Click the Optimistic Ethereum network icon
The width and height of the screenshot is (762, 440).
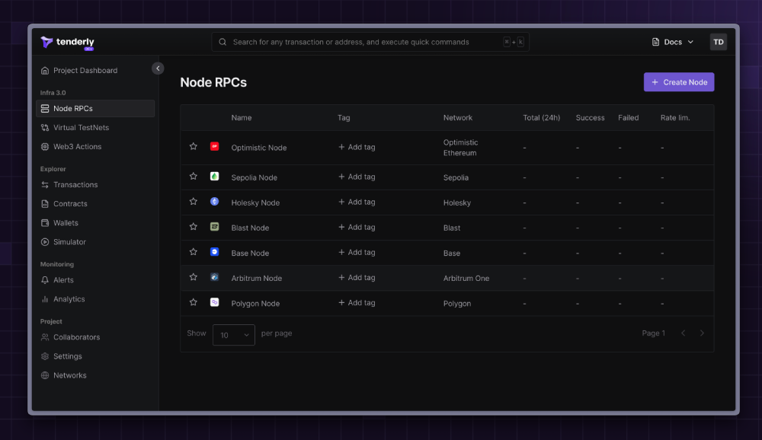tap(213, 146)
